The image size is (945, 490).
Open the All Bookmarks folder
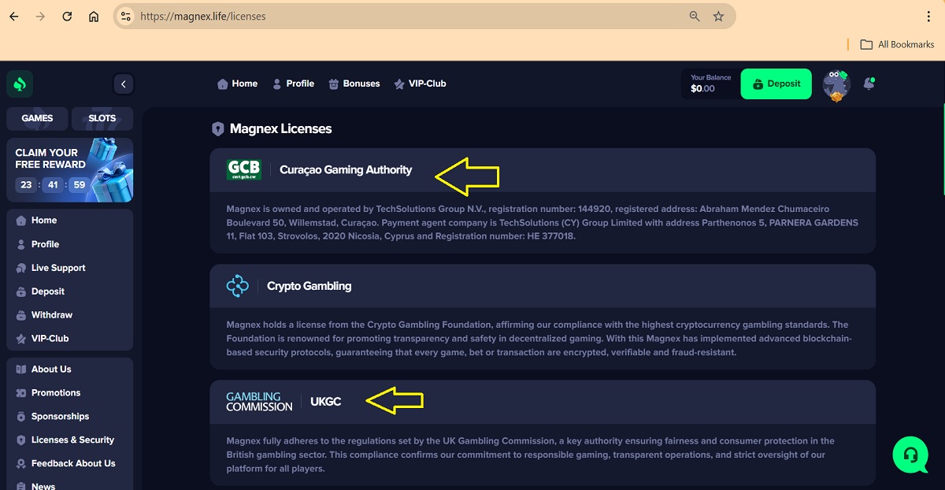(897, 44)
